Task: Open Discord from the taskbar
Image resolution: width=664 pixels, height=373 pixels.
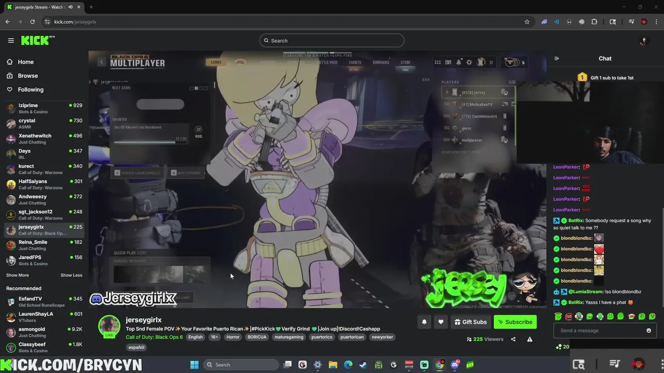Action: pos(455,365)
